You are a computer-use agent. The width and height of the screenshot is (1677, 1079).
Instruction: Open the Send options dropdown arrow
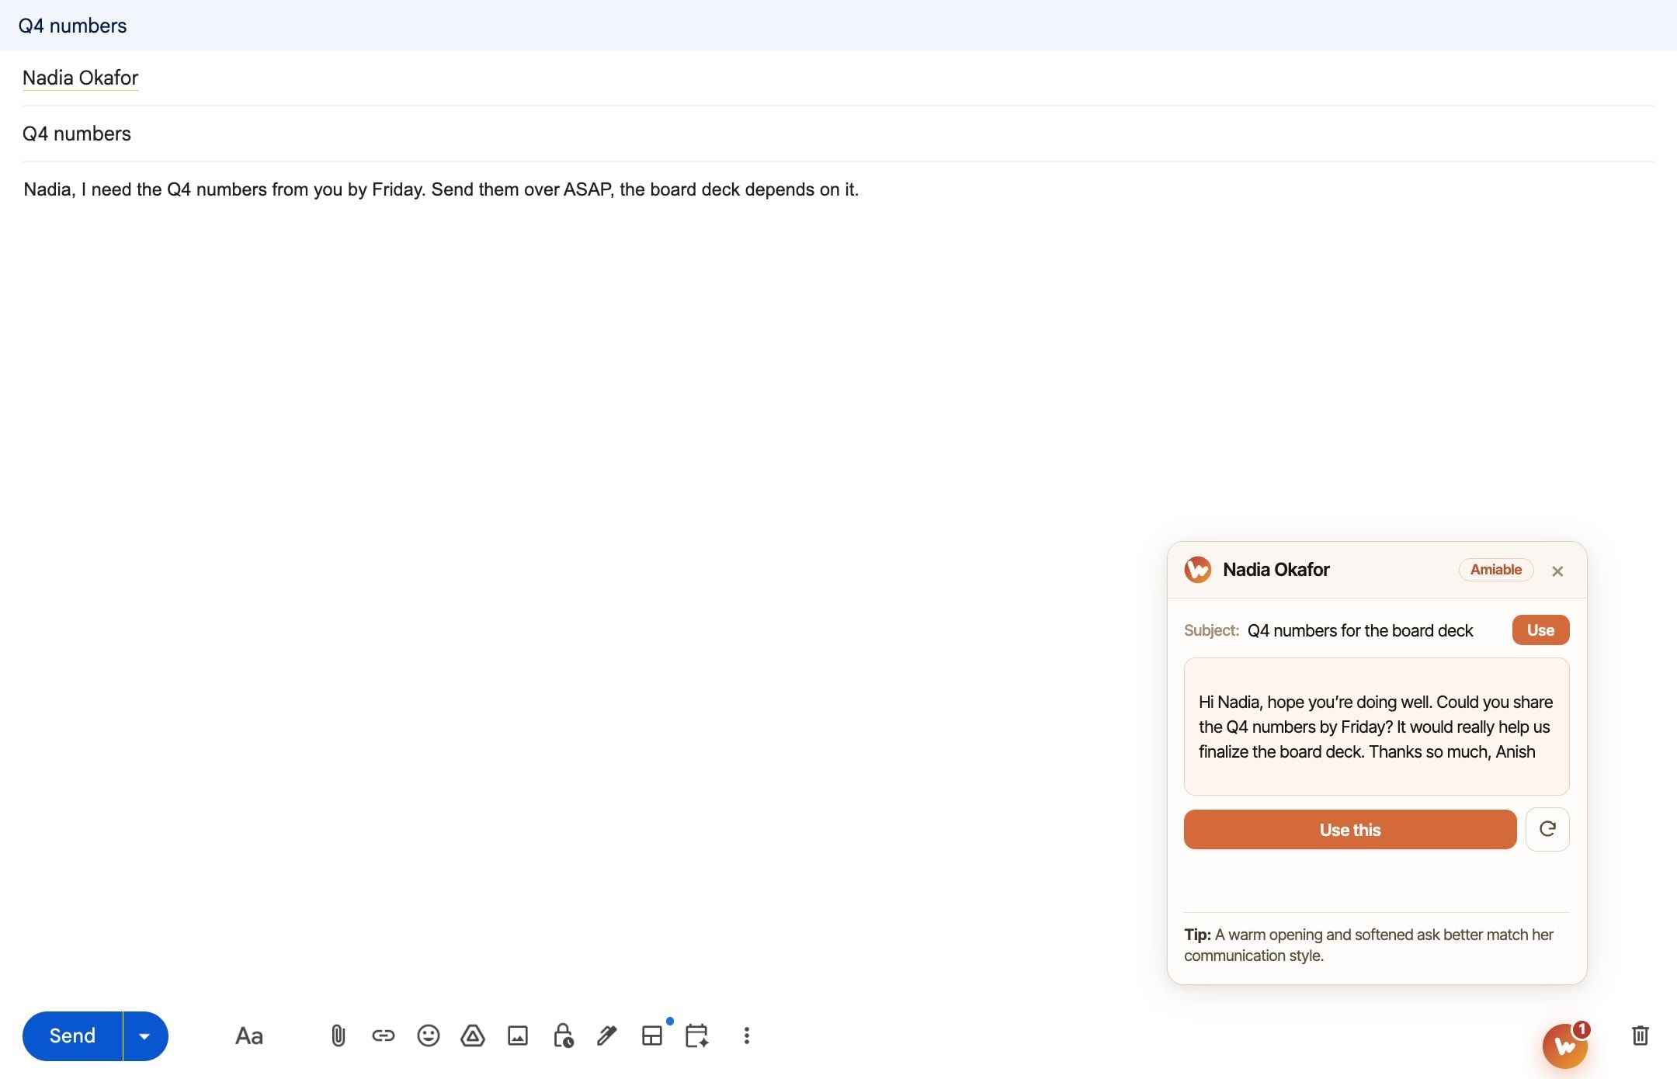[145, 1036]
